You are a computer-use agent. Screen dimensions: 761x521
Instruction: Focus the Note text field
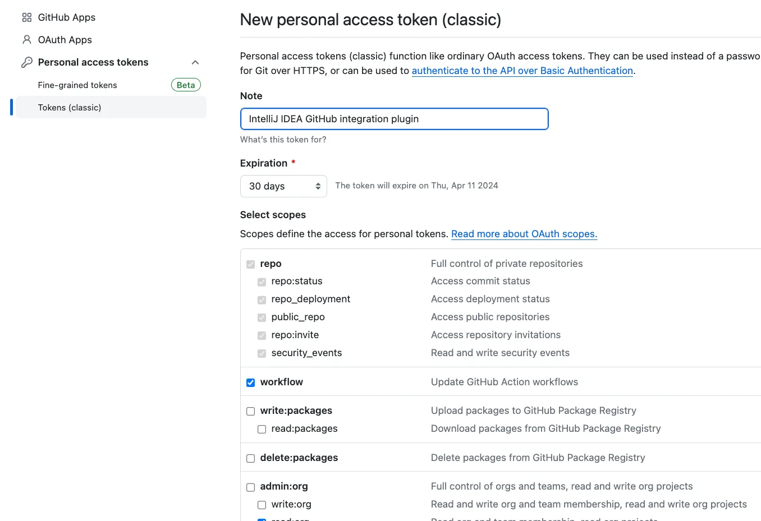click(x=394, y=119)
